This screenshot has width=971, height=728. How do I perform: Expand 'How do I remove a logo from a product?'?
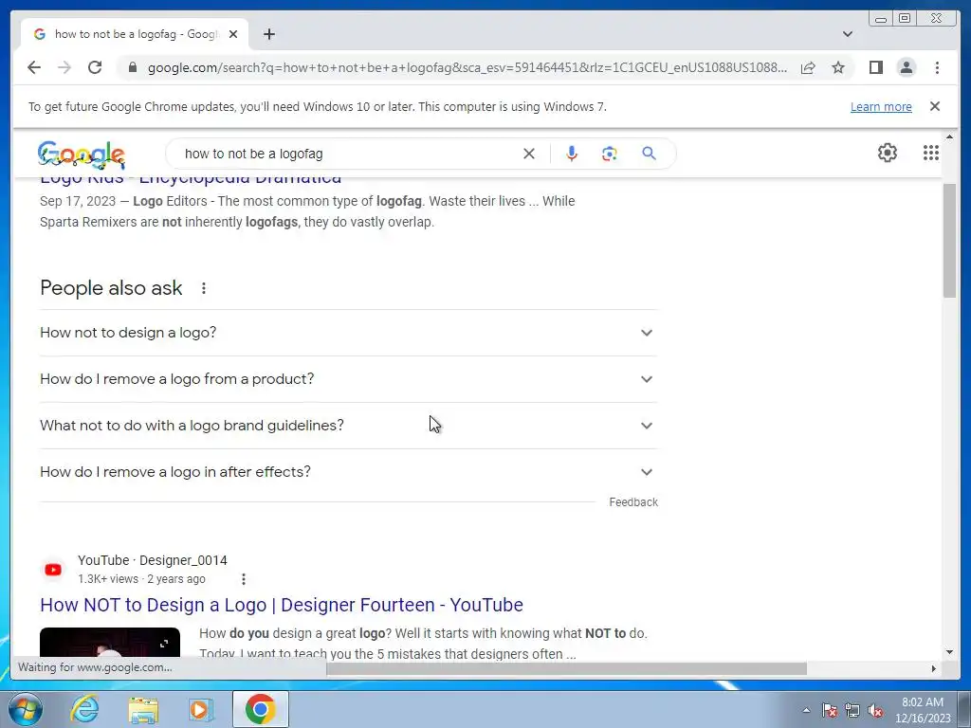click(348, 379)
